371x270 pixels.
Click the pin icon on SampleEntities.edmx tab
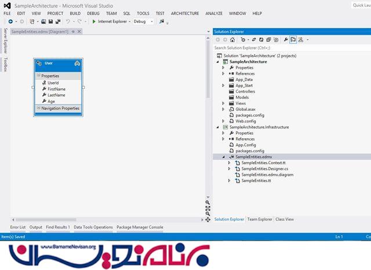click(73, 31)
